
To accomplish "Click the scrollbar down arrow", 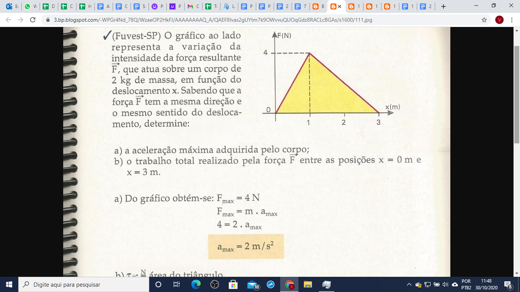I will (x=517, y=273).
